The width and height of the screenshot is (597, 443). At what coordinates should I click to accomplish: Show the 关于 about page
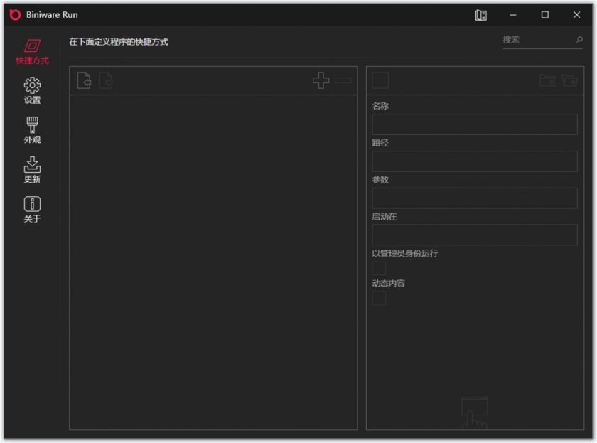click(32, 210)
